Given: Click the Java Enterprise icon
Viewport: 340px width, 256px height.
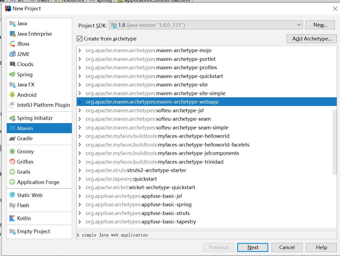Looking at the screenshot, I should coord(12,34).
